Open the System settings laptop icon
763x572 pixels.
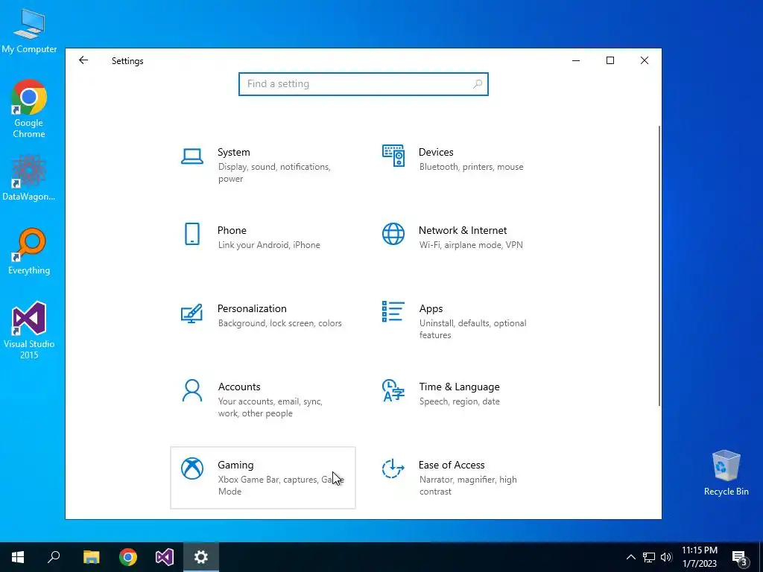192,156
